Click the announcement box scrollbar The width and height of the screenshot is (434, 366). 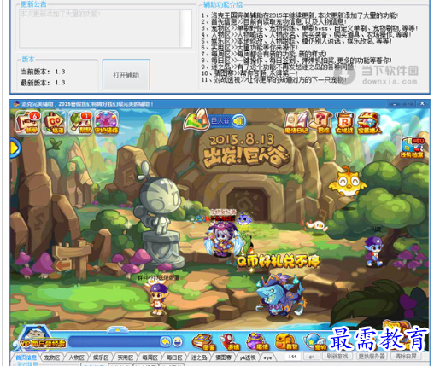click(x=186, y=28)
